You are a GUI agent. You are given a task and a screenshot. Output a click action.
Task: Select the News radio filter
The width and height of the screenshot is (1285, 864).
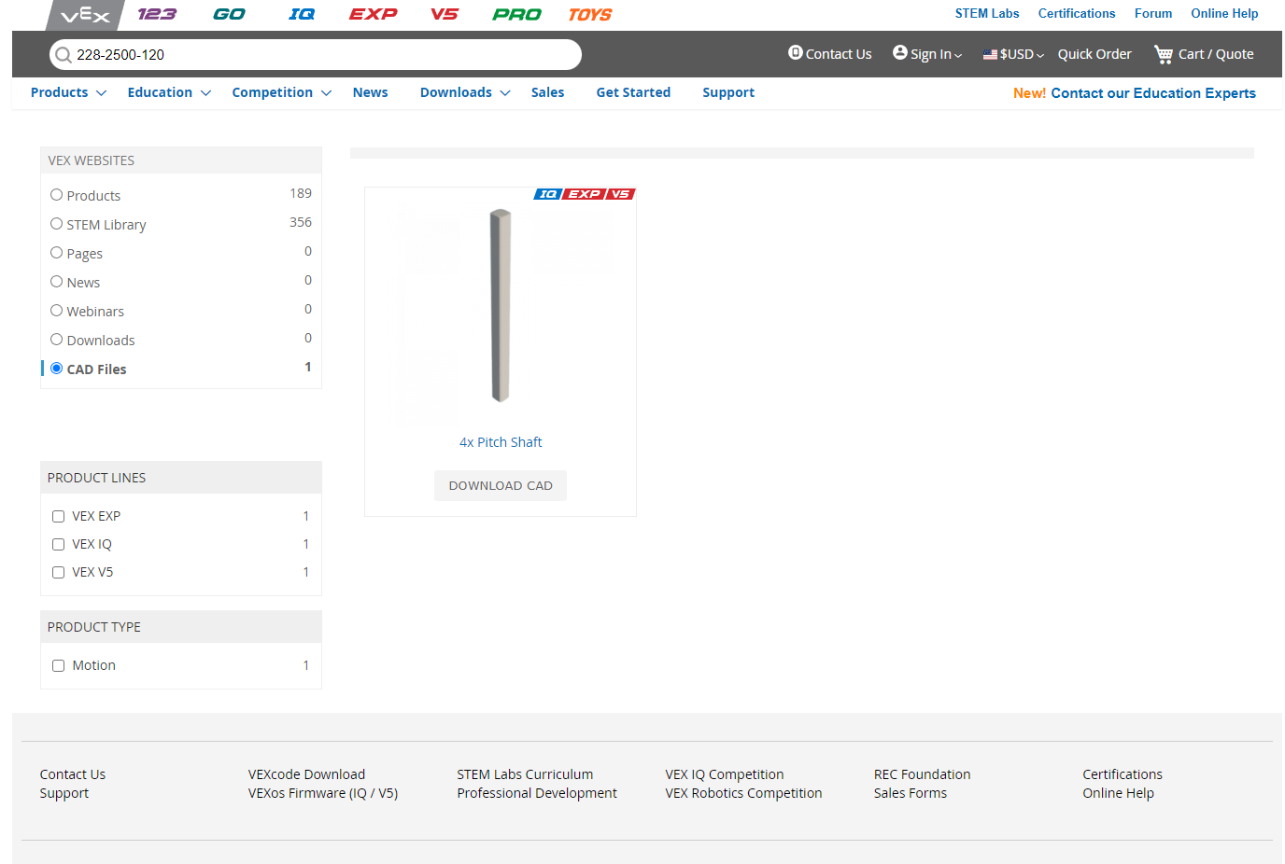(57, 282)
